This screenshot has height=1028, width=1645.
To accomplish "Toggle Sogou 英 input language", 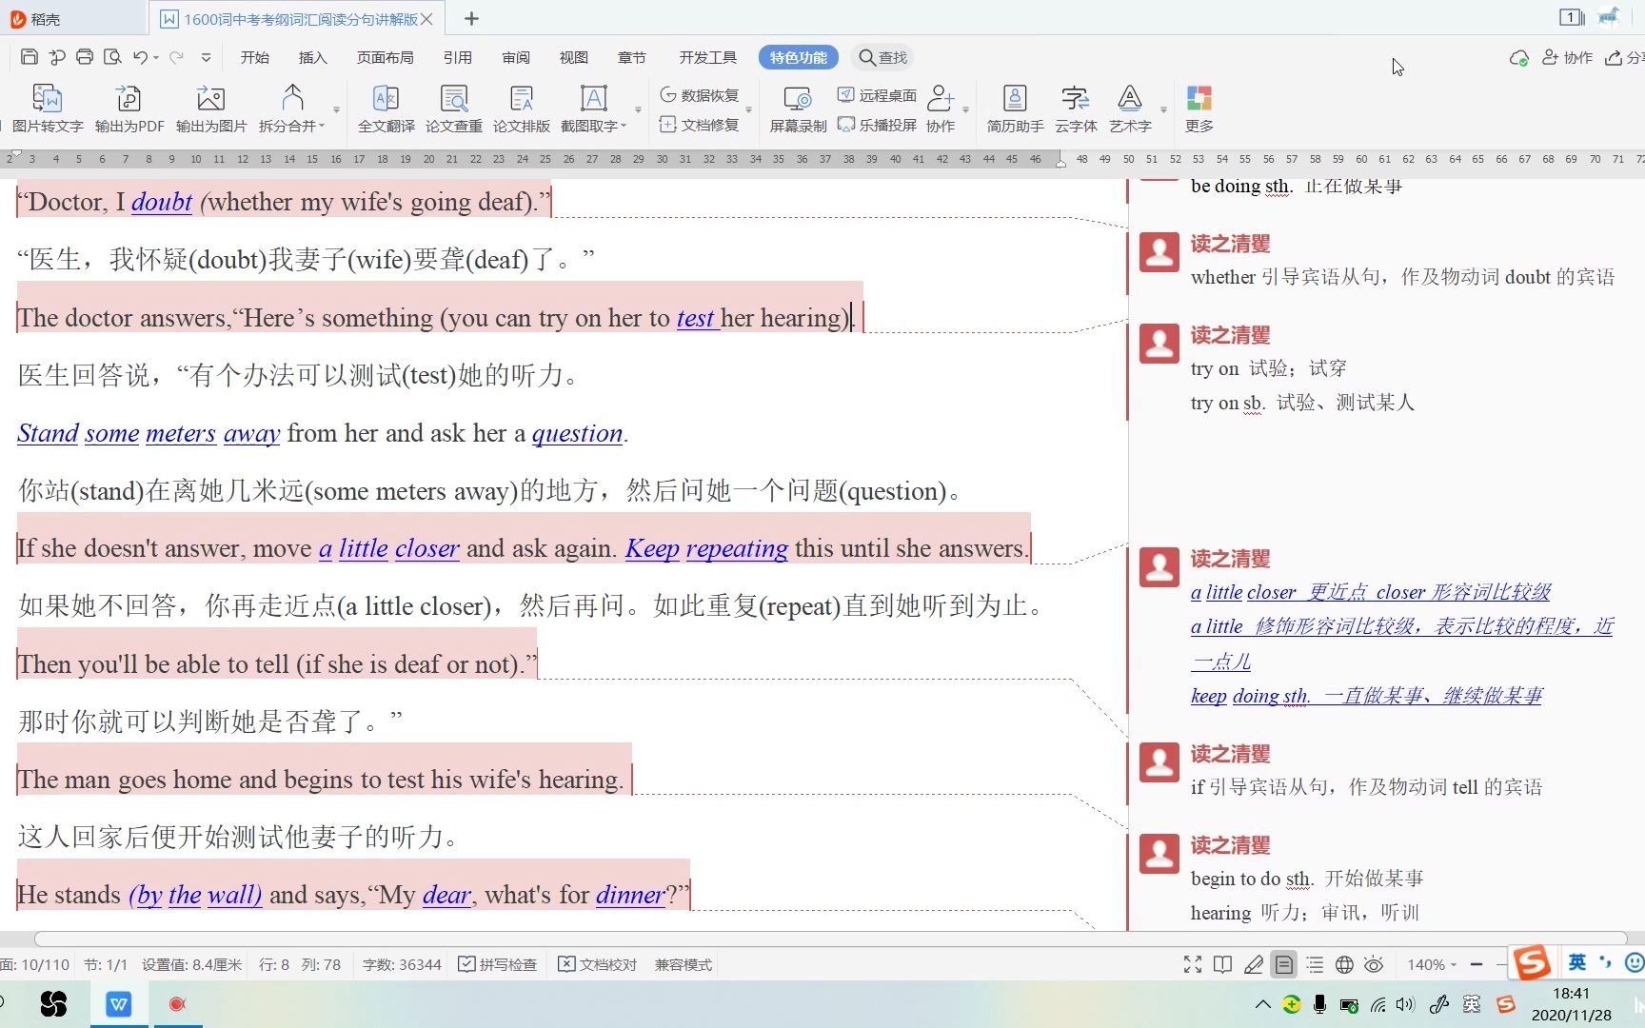I will pos(1577,962).
